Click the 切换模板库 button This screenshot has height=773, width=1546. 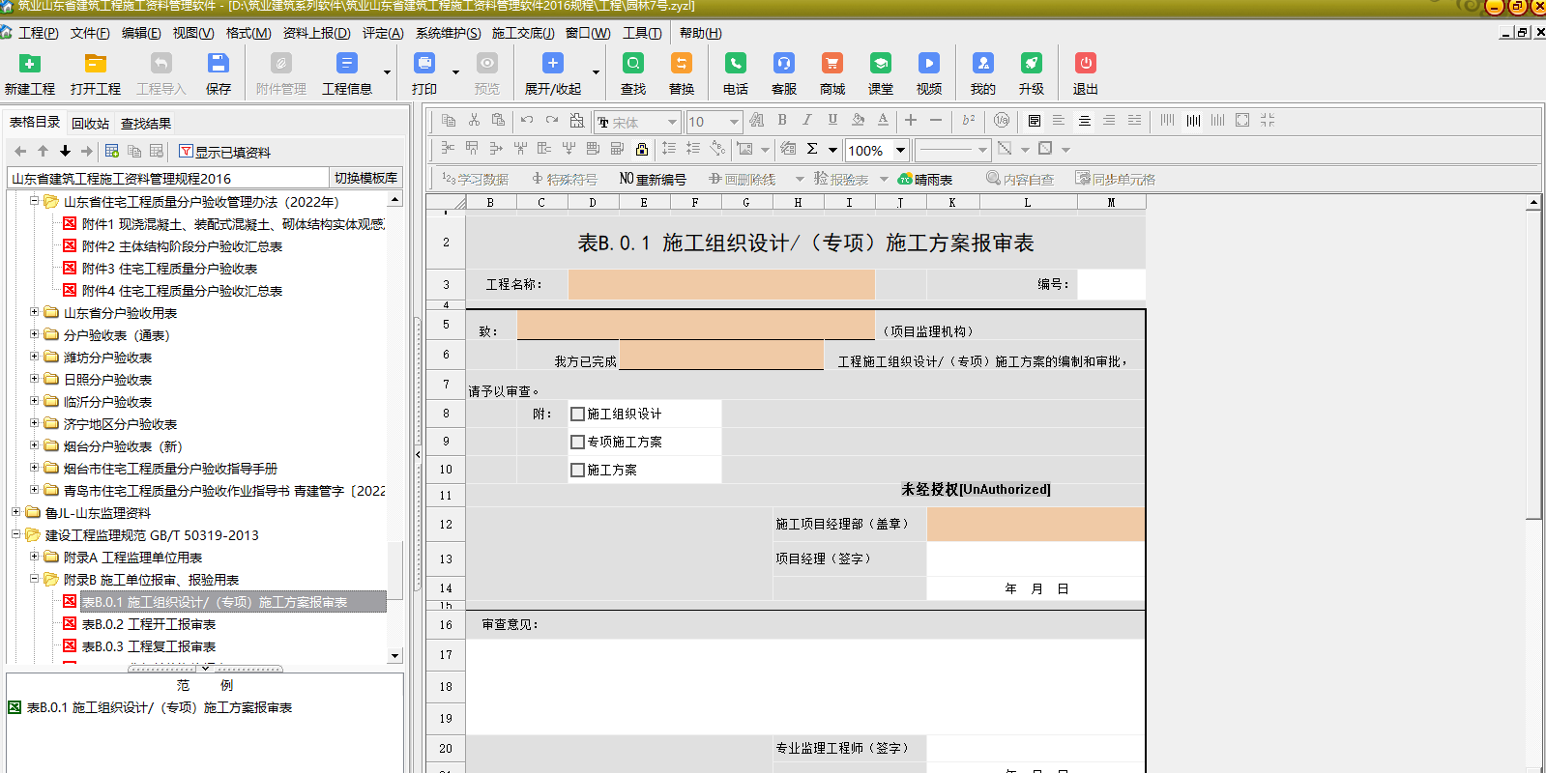[x=365, y=178]
